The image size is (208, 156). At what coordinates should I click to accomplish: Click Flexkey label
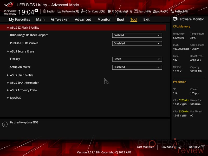[15, 59]
